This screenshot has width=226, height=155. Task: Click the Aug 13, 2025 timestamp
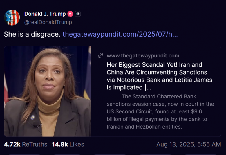click(x=189, y=144)
